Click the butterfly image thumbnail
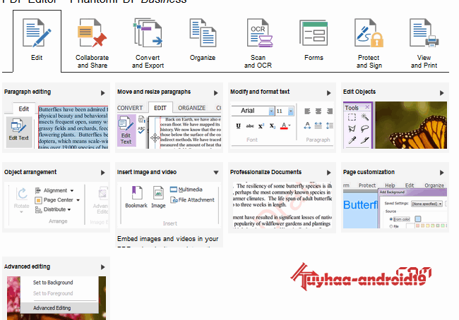The width and height of the screenshot is (459, 320). pos(411,125)
